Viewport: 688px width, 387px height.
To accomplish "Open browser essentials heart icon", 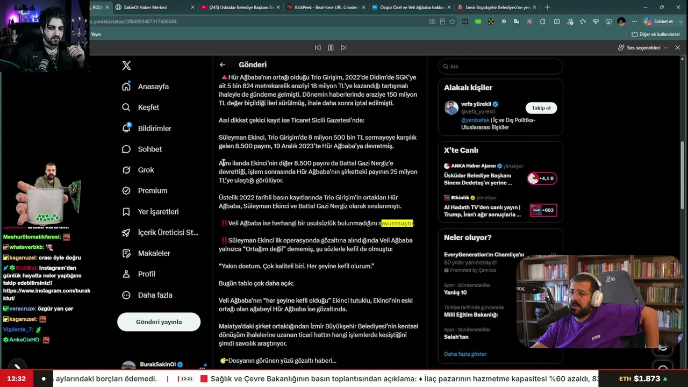I will point(596,21).
